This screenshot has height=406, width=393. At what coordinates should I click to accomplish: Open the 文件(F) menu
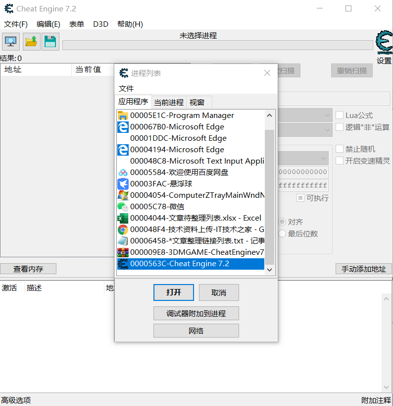point(16,24)
